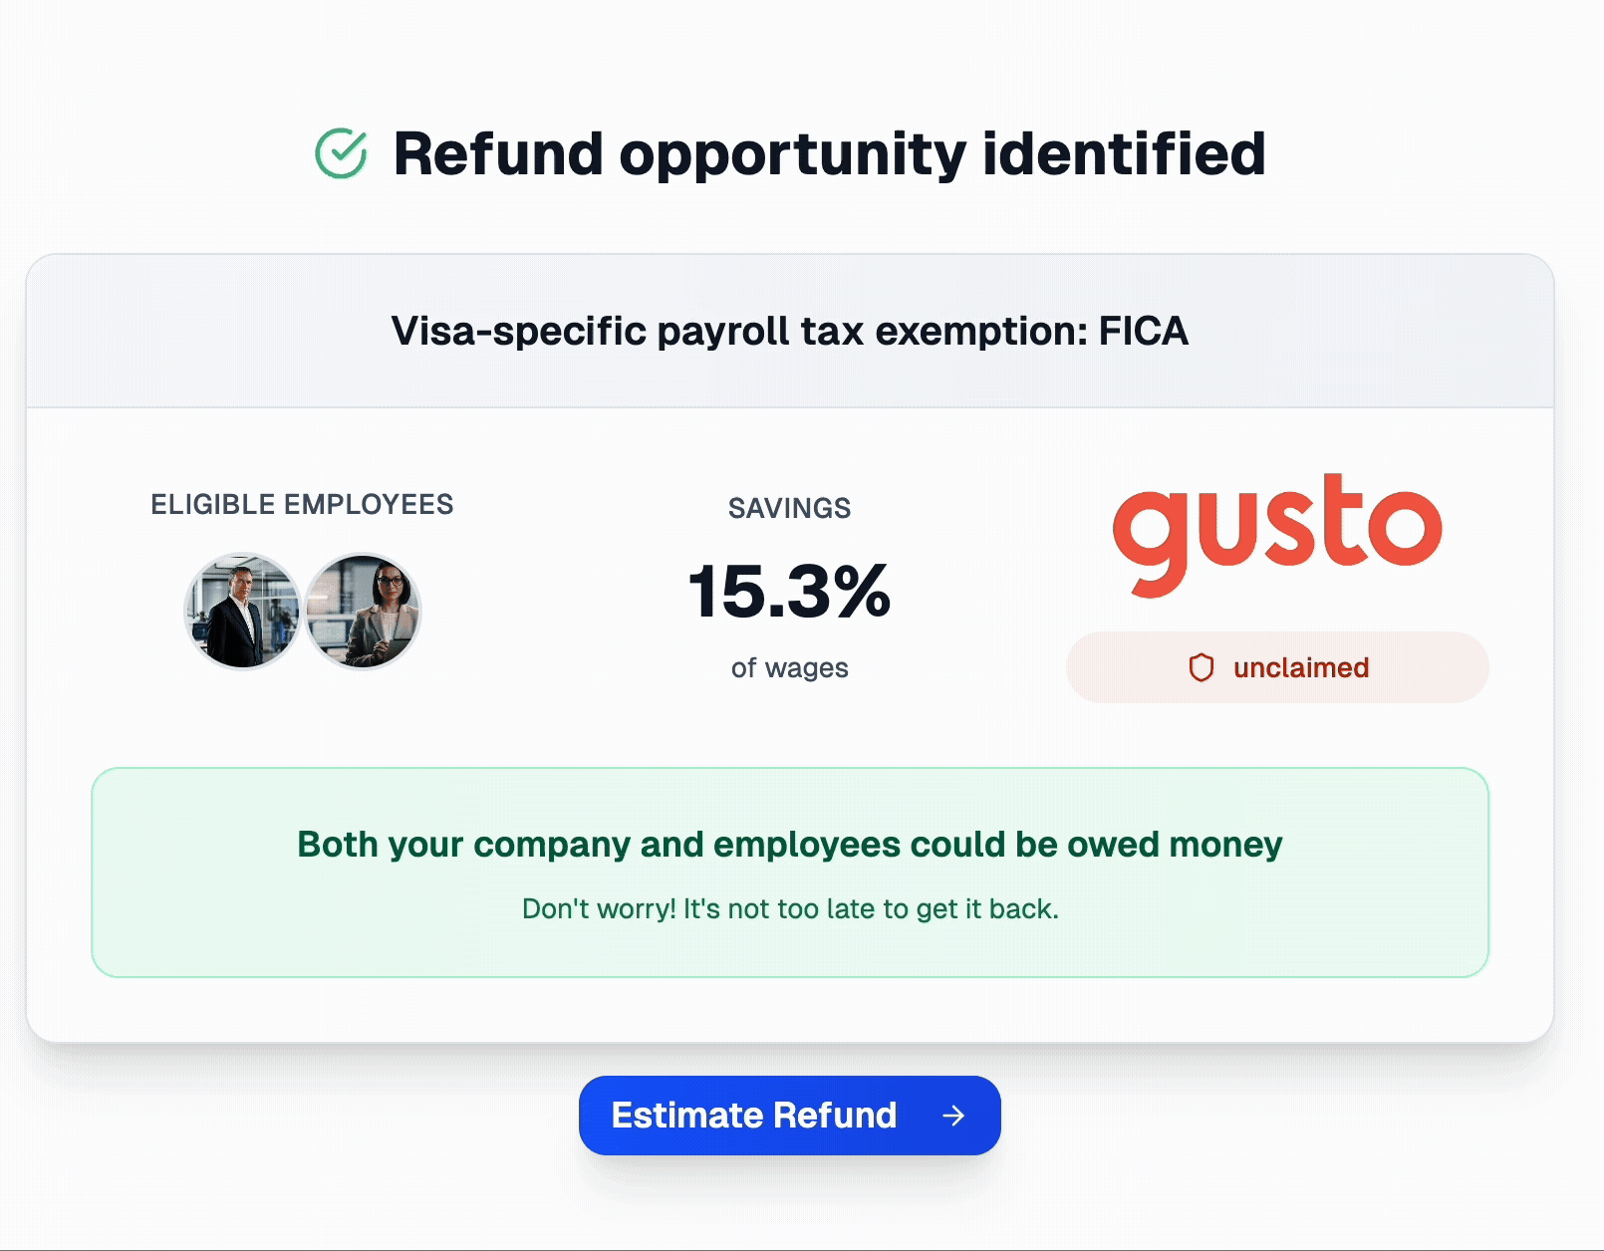
Task: Click the Visa-specific payroll tax exemption header
Action: tap(790, 331)
